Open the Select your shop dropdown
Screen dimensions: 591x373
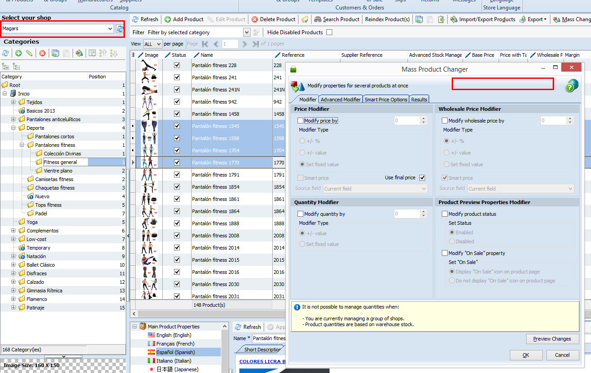(110, 29)
